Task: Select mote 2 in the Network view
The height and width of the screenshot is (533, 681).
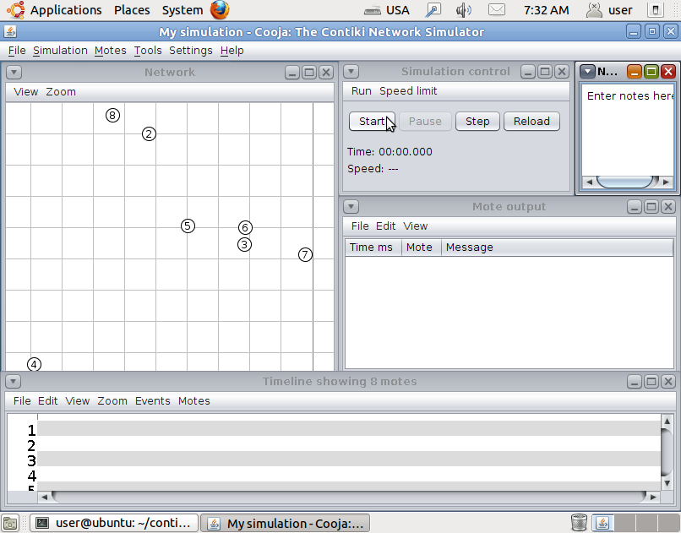Action: [149, 133]
